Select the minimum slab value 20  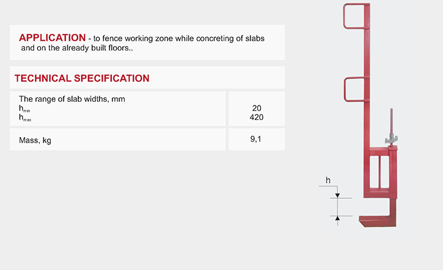click(257, 108)
